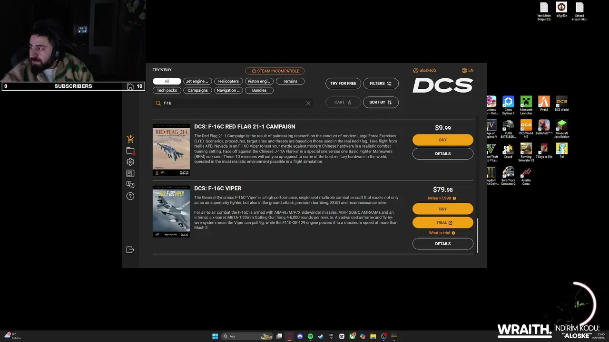Open Minecraft Launcher desktop shortcut
Image resolution: width=609 pixels, height=342 pixels.
click(526, 105)
